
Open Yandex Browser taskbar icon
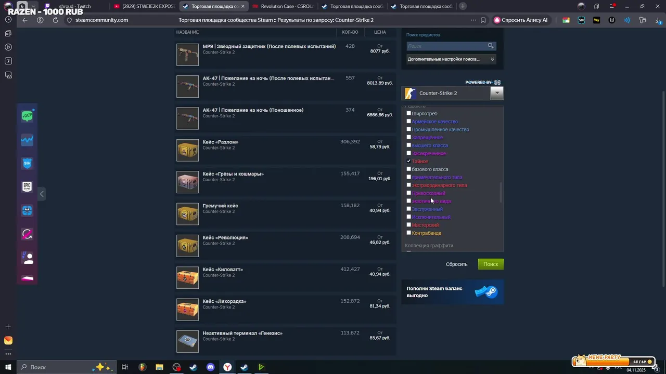(x=227, y=367)
